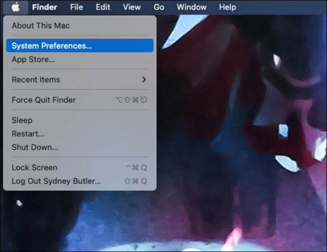Put the Mac to Sleep
This screenshot has width=327, height=252.
click(79, 120)
